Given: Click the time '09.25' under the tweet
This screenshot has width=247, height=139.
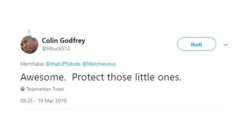Looking at the screenshot, I should pyautogui.click(x=27, y=101).
